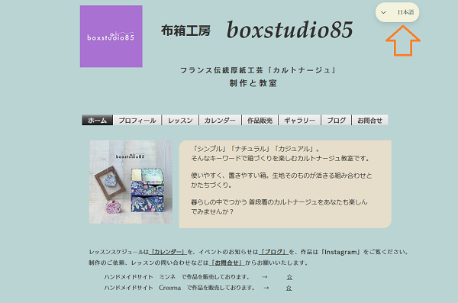458x303 pixels.
Task: Open the ブログ menu tab
Action: (x=336, y=120)
